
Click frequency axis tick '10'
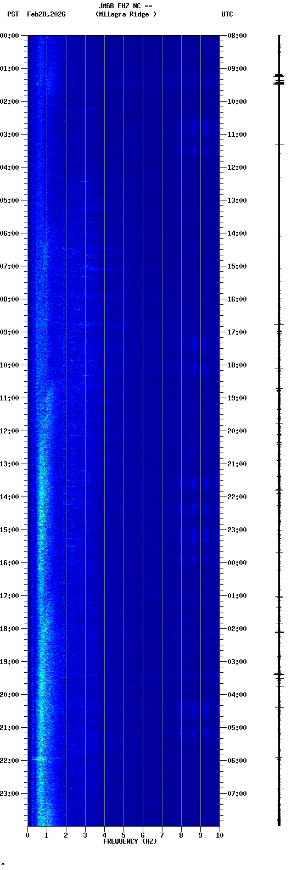(x=220, y=835)
